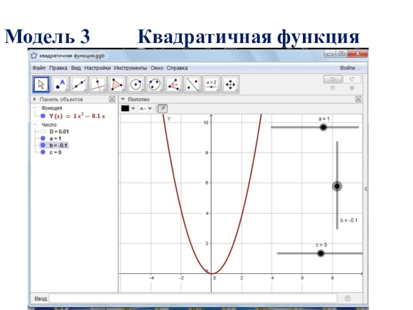Click the slider c = 0 handle

point(321,253)
